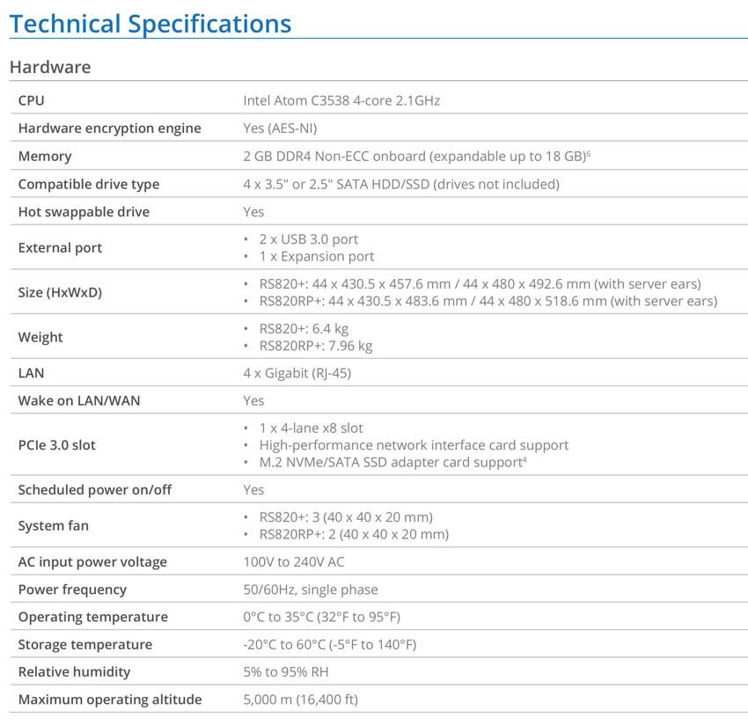The width and height of the screenshot is (748, 725).
Task: Click the Yes (AES-NI) value
Action: [x=280, y=128]
